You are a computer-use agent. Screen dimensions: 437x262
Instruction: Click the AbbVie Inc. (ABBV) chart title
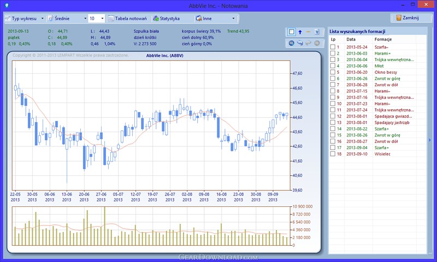click(x=165, y=56)
